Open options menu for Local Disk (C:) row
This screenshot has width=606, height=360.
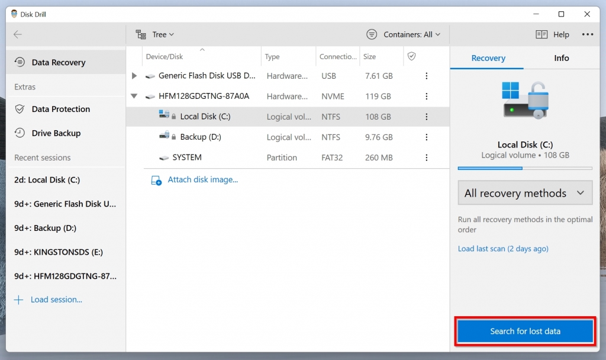[426, 117]
